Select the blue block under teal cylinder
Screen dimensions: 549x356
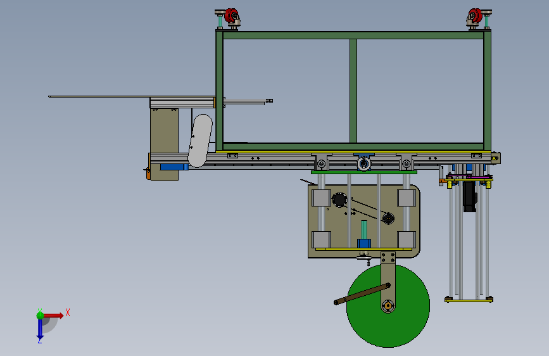tap(363, 243)
